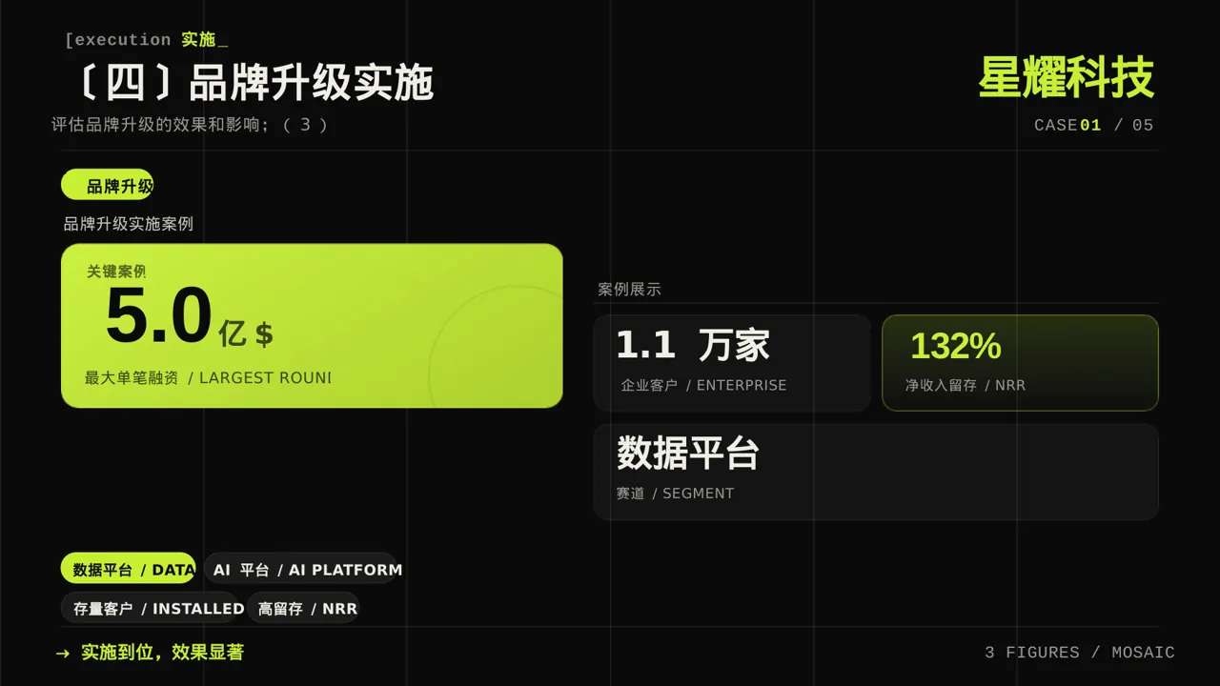Click the arrow before 实施到位
This screenshot has width=1220, height=686.
[63, 653]
